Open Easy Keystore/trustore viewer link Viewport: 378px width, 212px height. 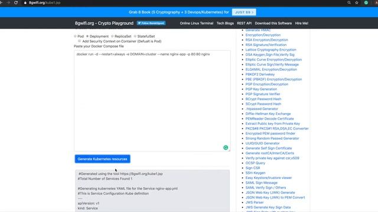click(269, 178)
